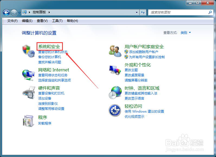Image resolution: width=216 pixels, height=157 pixels.
Task: Click the back arrow navigation button
Action: 6,13
